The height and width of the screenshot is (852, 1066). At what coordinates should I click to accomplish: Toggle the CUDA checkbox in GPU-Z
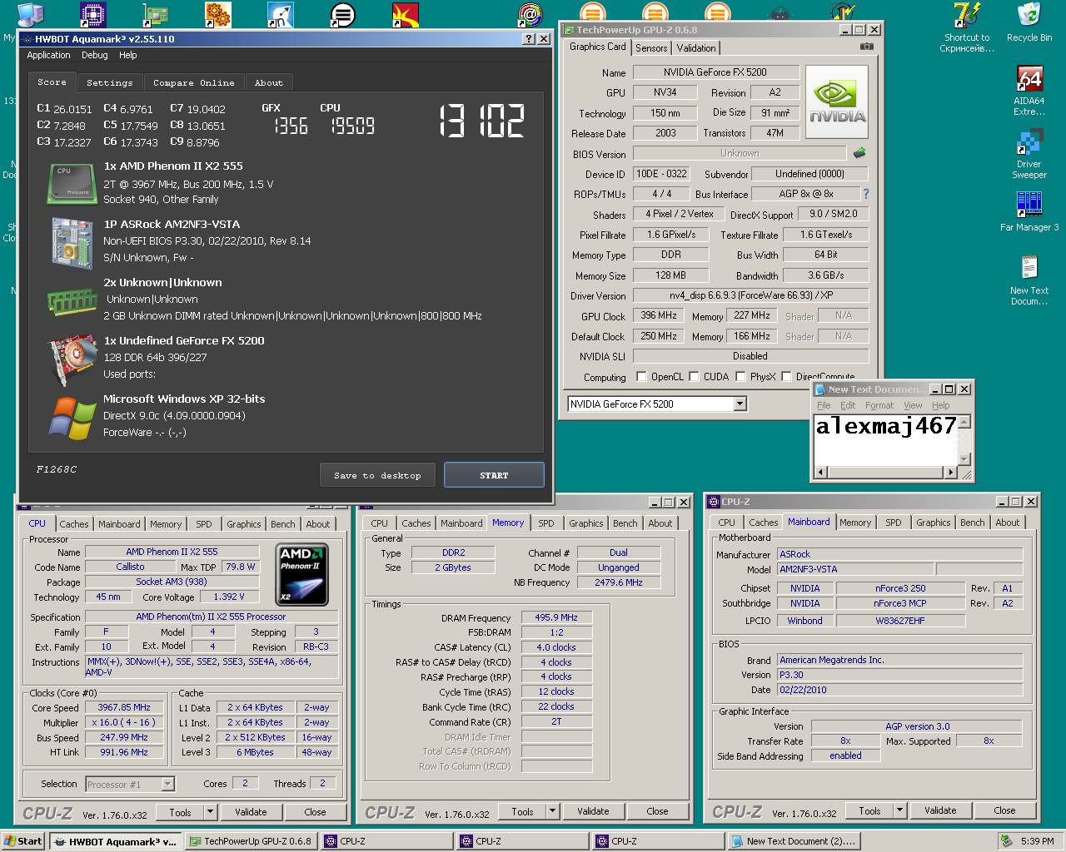(694, 376)
